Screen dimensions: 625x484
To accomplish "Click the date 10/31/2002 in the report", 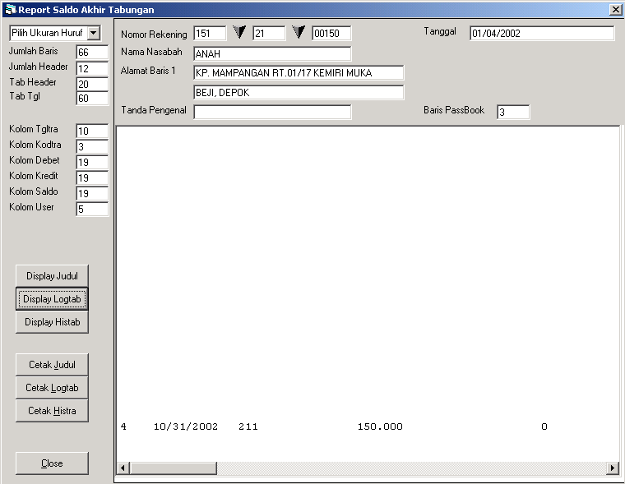I will (x=186, y=426).
